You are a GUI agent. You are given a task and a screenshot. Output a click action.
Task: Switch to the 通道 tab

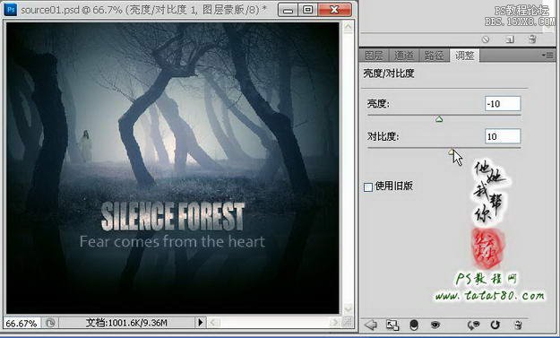404,56
